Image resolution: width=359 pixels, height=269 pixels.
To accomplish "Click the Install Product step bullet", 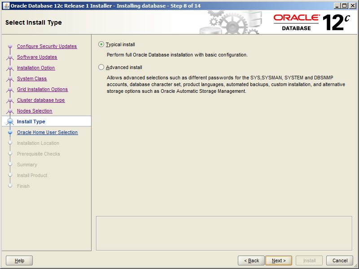I will coord(10,175).
